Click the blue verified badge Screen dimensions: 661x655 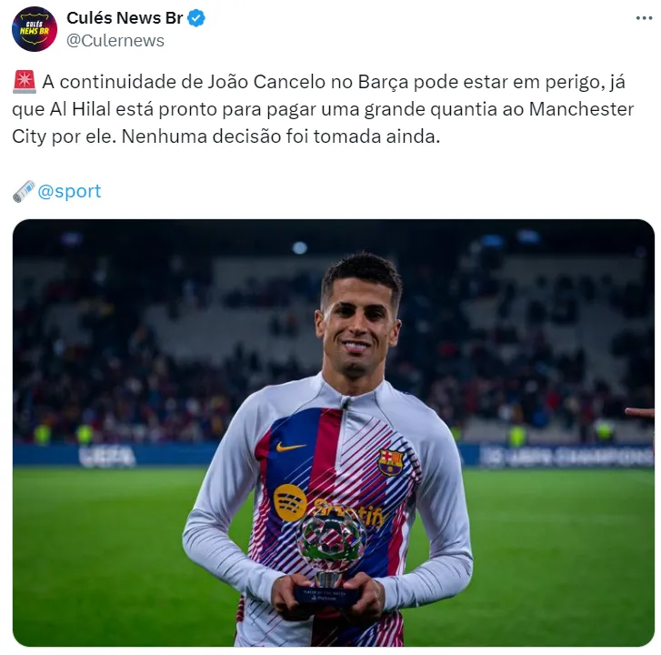point(196,18)
